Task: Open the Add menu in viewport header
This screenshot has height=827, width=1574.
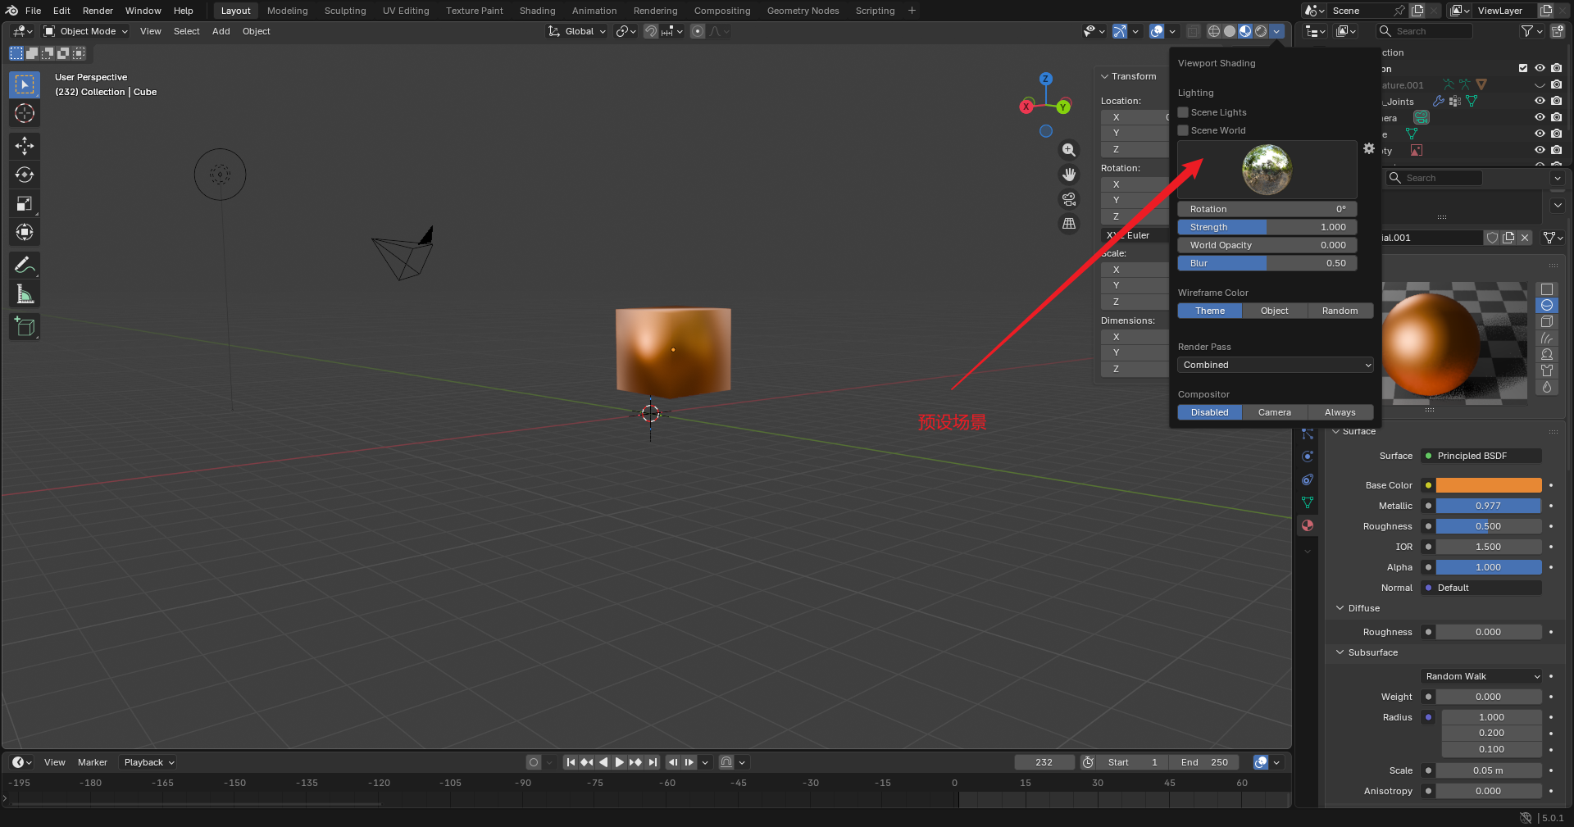Action: tap(221, 31)
